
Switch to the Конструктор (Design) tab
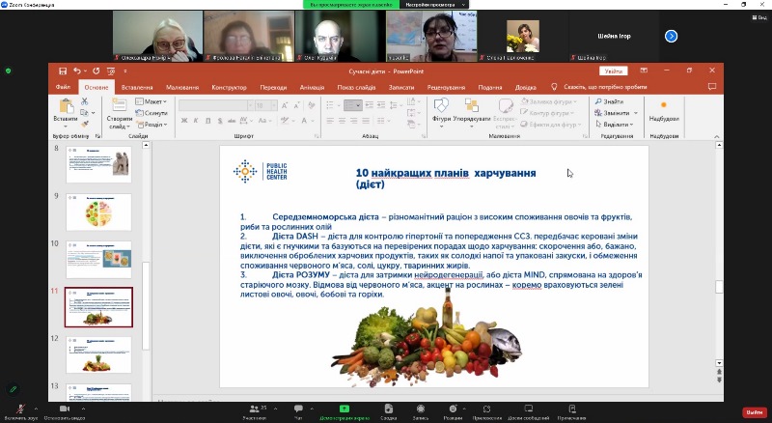(x=229, y=87)
